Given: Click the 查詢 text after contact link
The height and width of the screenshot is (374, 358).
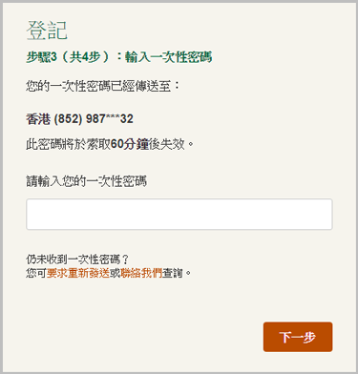Looking at the screenshot, I should point(173,273).
